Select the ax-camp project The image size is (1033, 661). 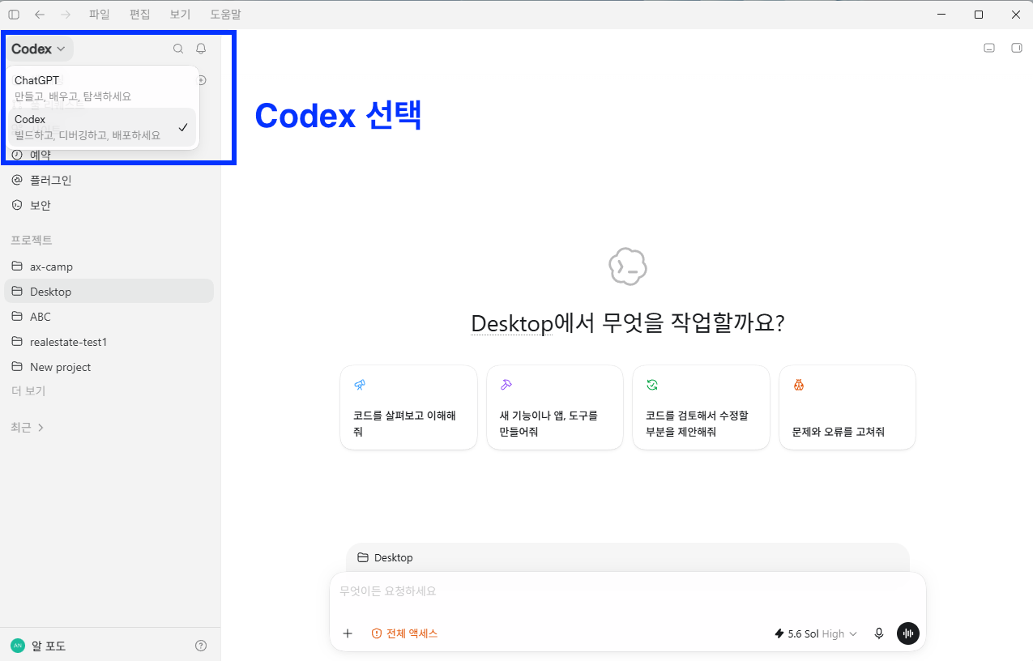click(109, 267)
